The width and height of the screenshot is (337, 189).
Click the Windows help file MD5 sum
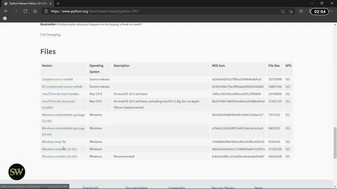pos(238,142)
